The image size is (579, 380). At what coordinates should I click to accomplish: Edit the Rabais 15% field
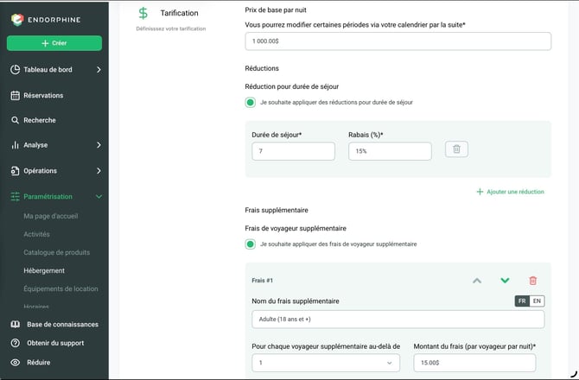(390, 151)
